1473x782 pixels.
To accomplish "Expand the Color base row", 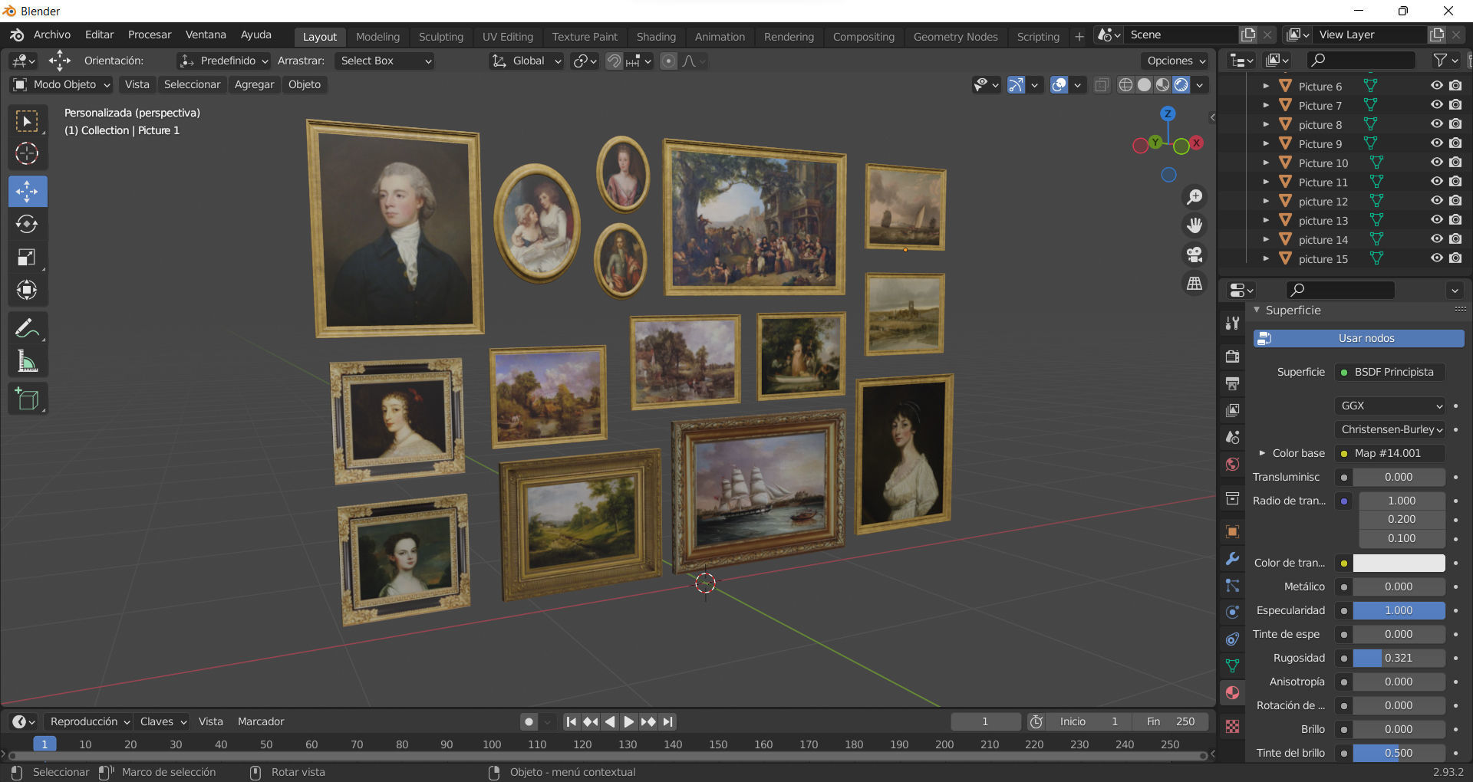I will click(1262, 453).
